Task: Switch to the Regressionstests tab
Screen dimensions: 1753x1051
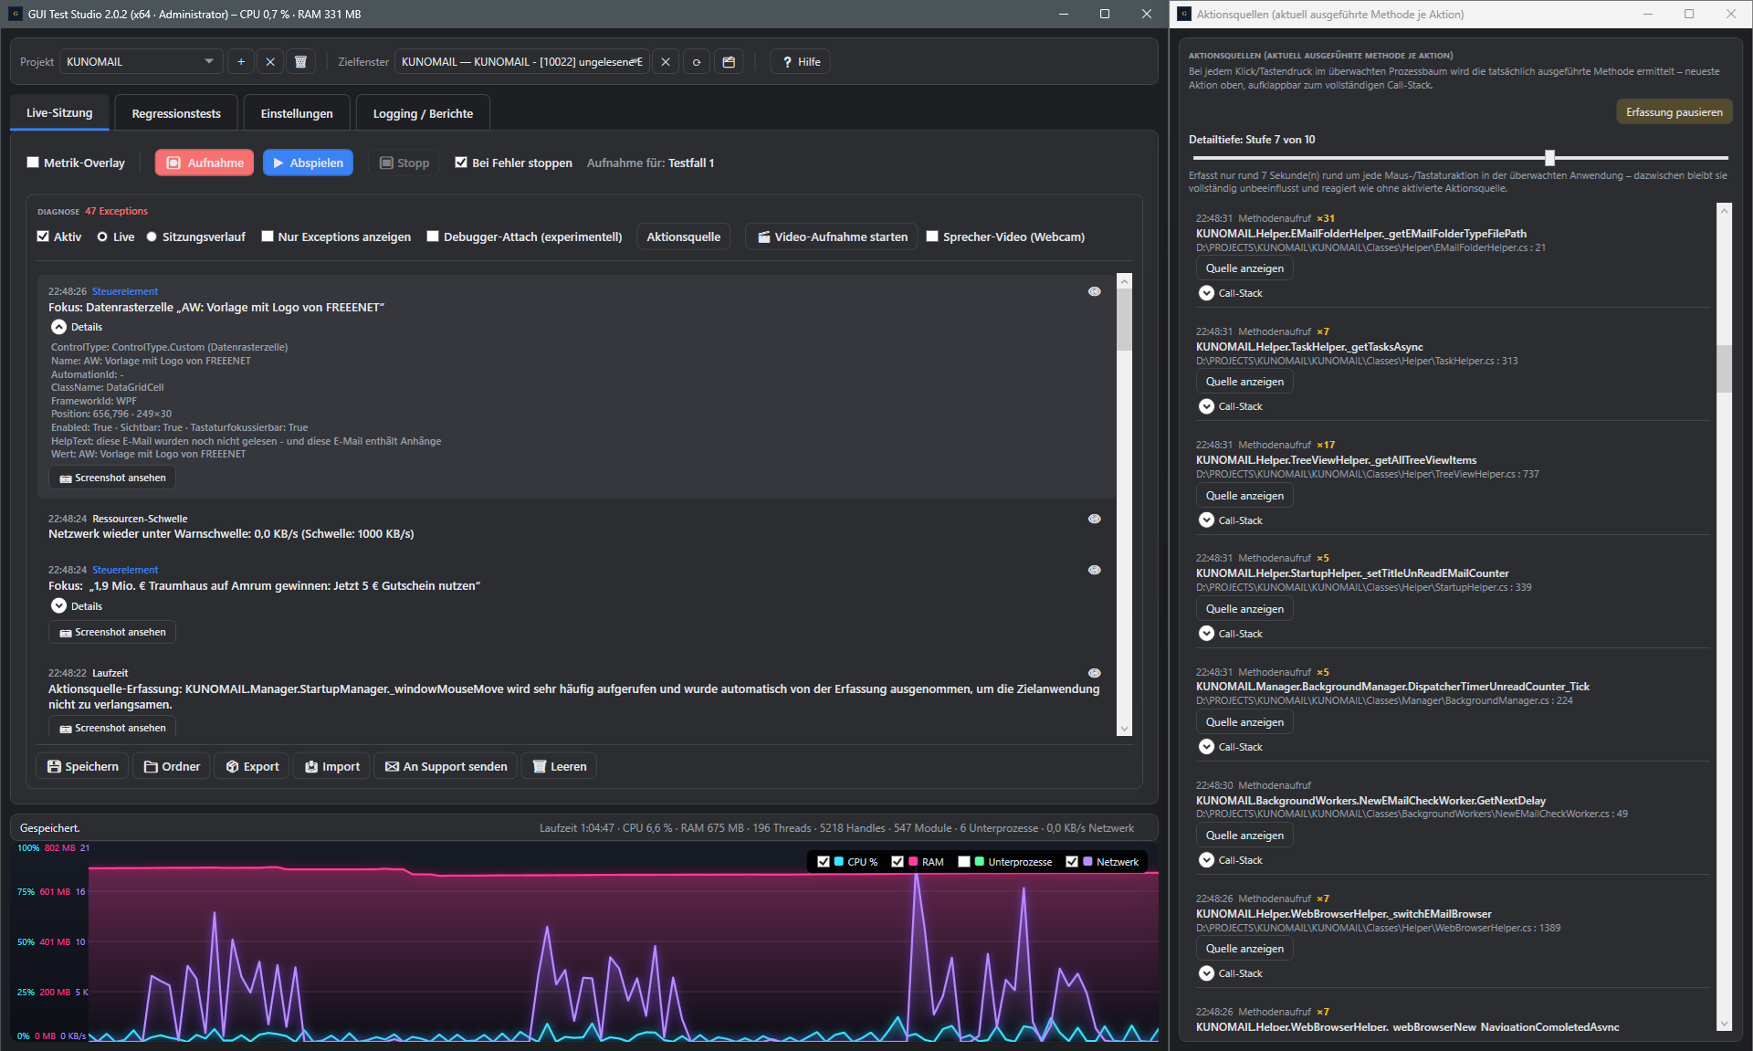Action: (176, 113)
